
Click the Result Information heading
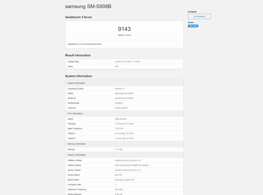point(77,55)
